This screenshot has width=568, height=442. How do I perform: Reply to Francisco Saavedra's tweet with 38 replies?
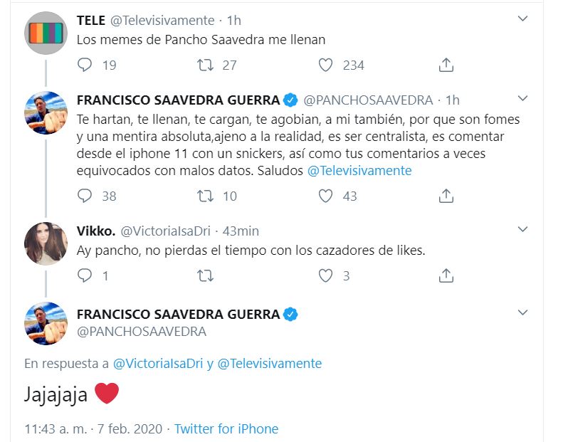85,196
